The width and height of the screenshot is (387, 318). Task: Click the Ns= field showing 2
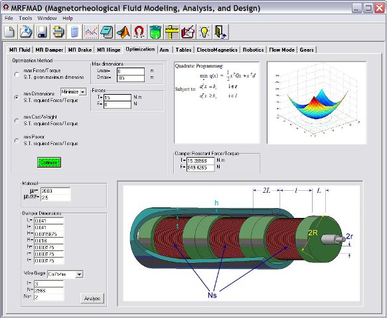pyautogui.click(x=48, y=297)
